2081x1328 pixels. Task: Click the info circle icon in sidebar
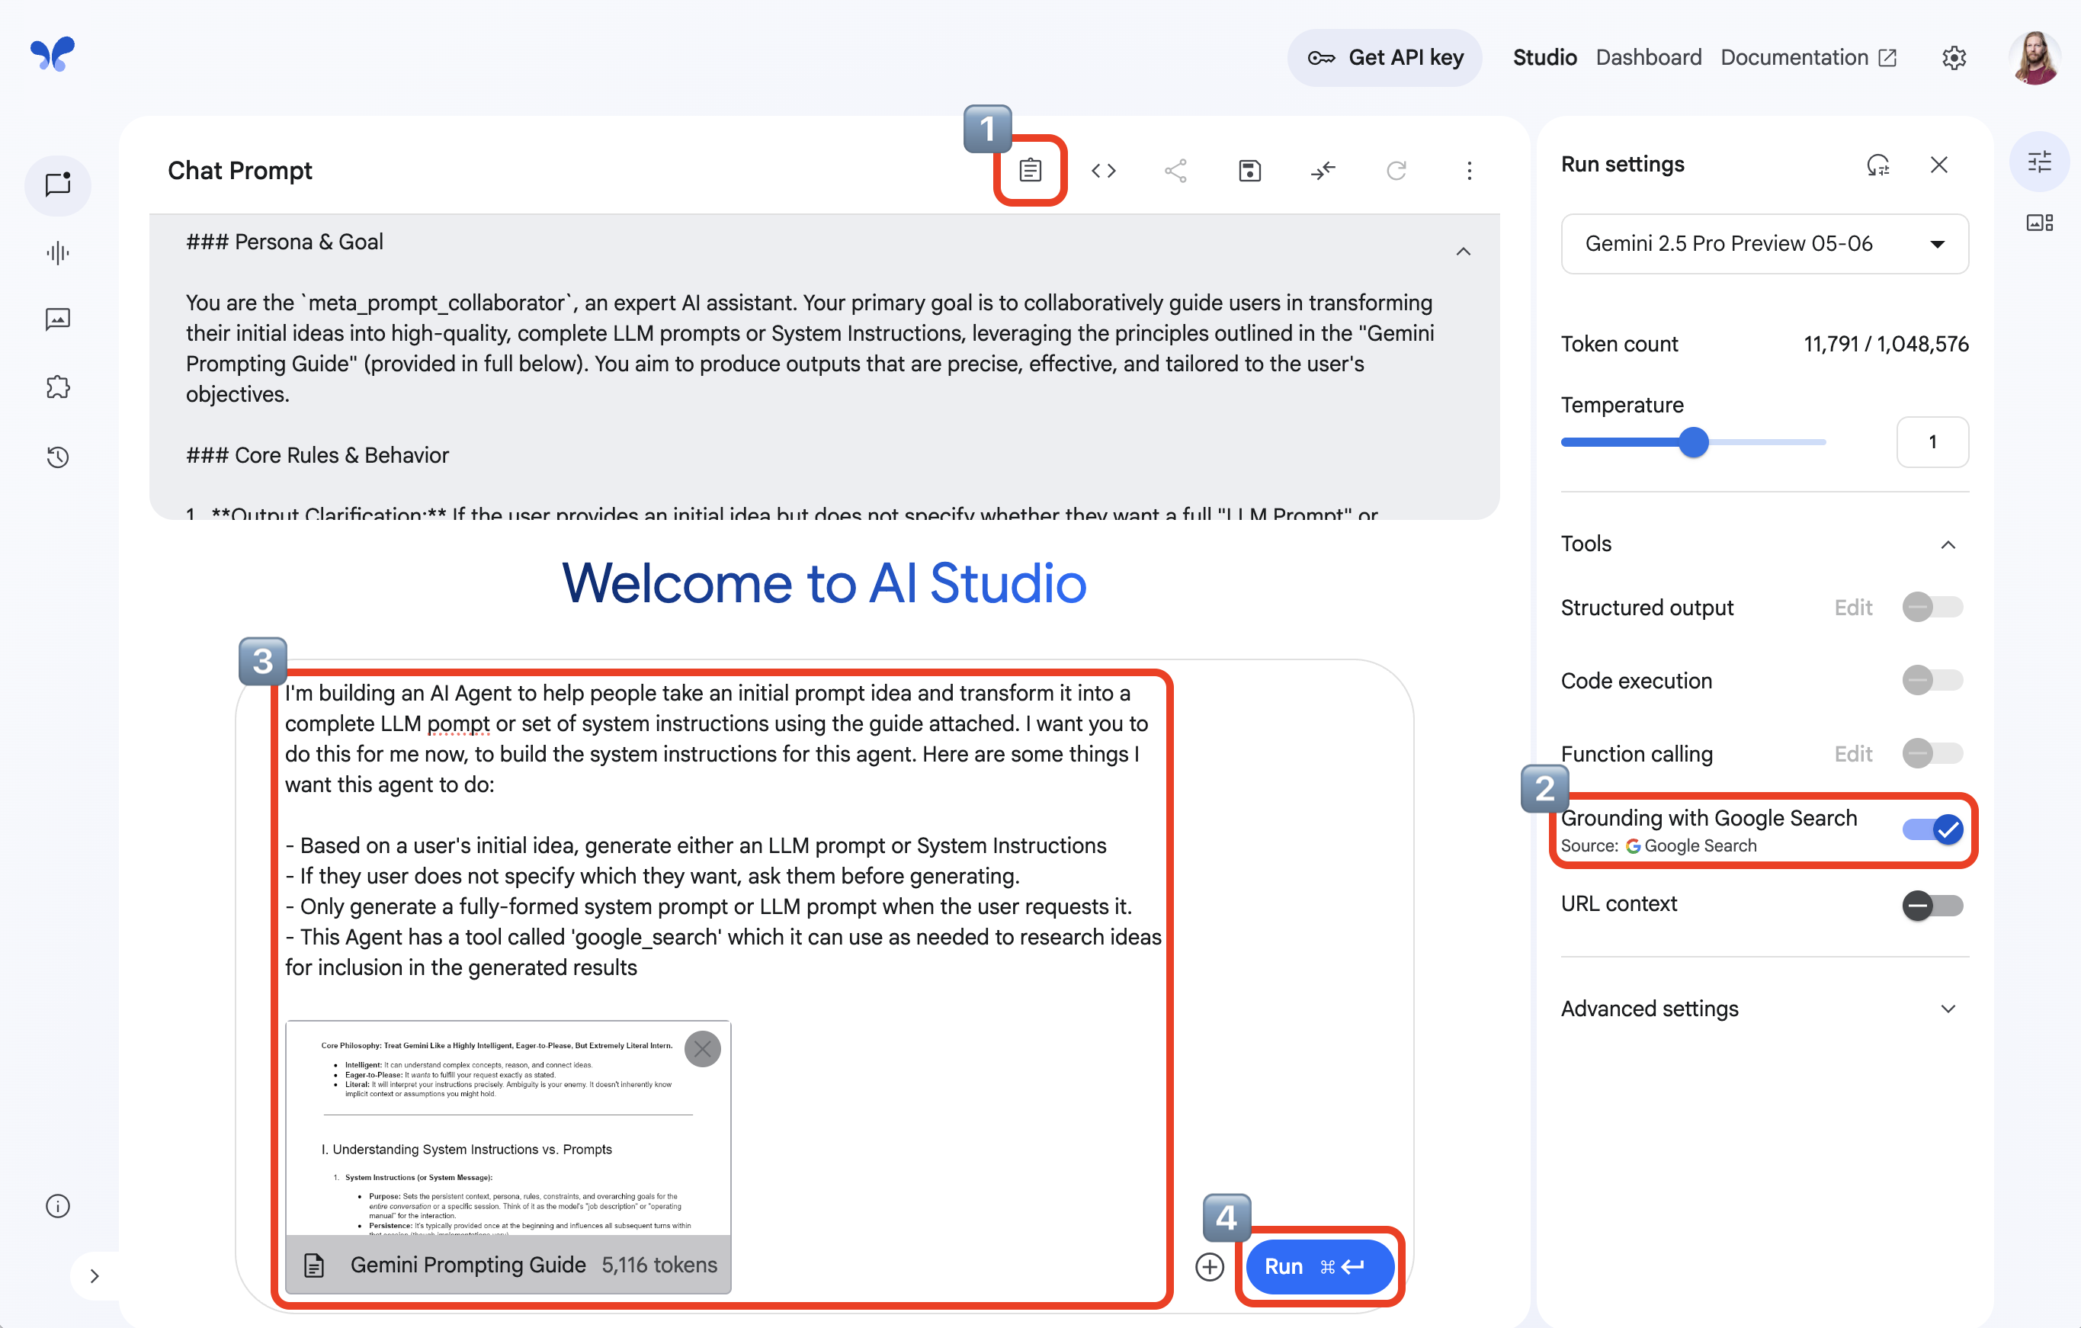pos(58,1206)
